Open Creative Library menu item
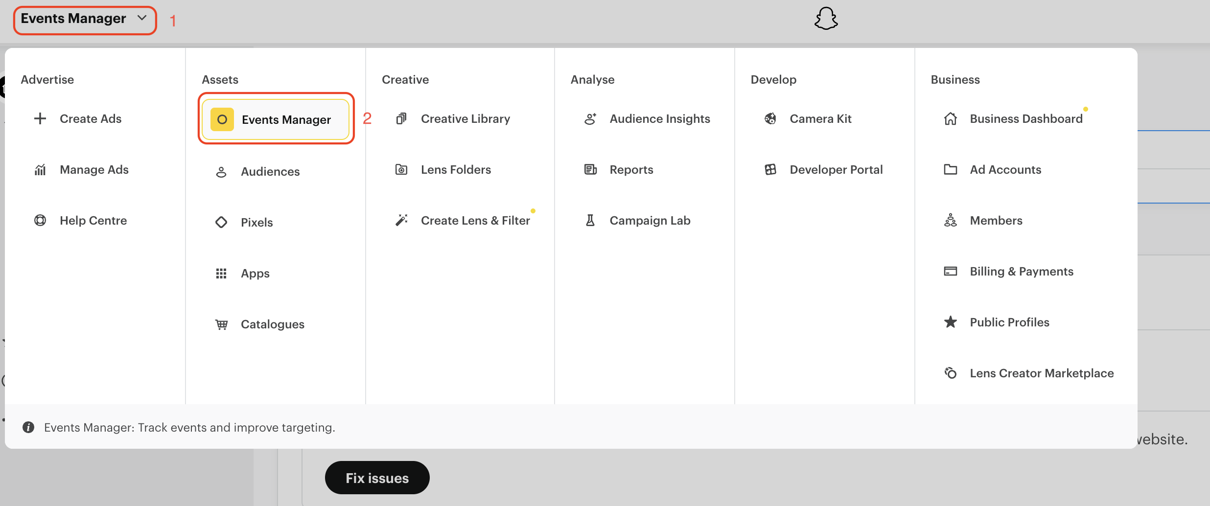 [x=465, y=118]
